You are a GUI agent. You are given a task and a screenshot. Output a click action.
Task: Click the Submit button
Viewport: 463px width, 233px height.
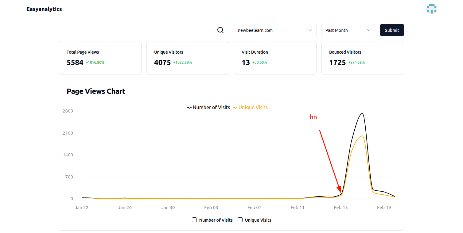coord(392,30)
